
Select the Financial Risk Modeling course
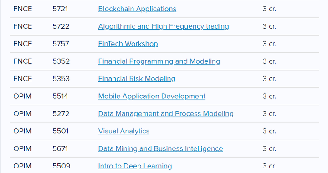137,79
